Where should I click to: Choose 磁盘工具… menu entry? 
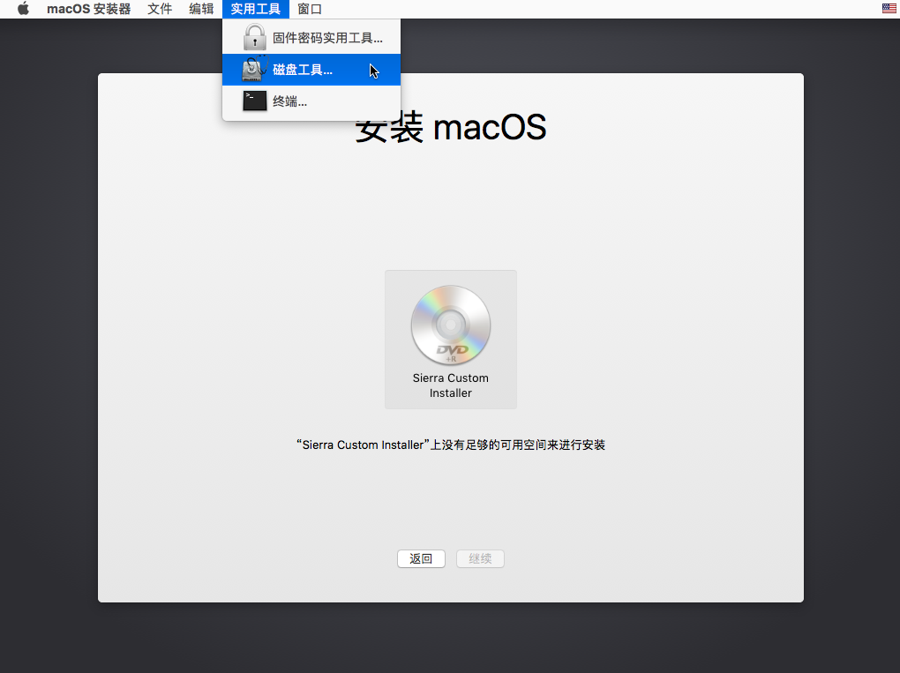pyautogui.click(x=311, y=70)
